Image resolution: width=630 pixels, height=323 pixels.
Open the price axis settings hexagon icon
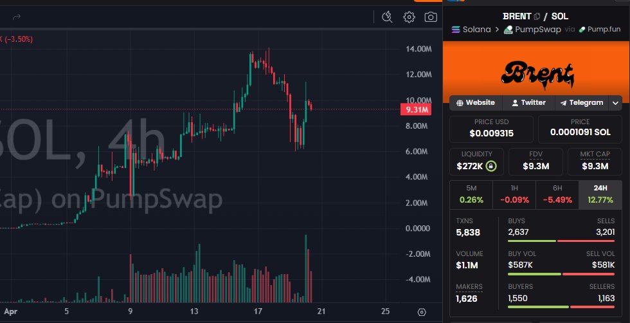click(x=422, y=312)
